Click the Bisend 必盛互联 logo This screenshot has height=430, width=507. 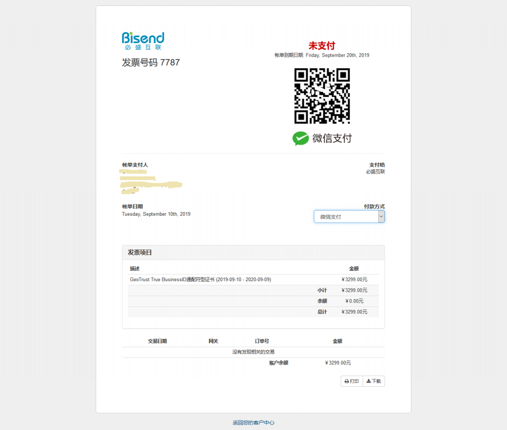click(x=143, y=41)
